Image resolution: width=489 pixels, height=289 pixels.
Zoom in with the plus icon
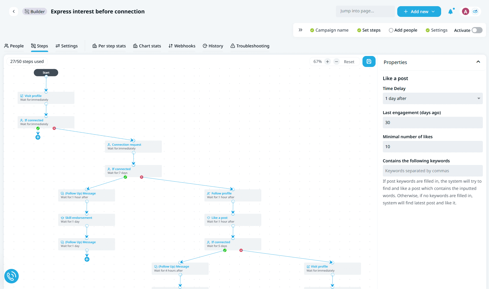click(x=327, y=62)
